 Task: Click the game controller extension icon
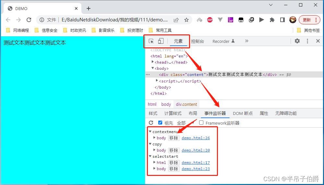click(x=199, y=20)
